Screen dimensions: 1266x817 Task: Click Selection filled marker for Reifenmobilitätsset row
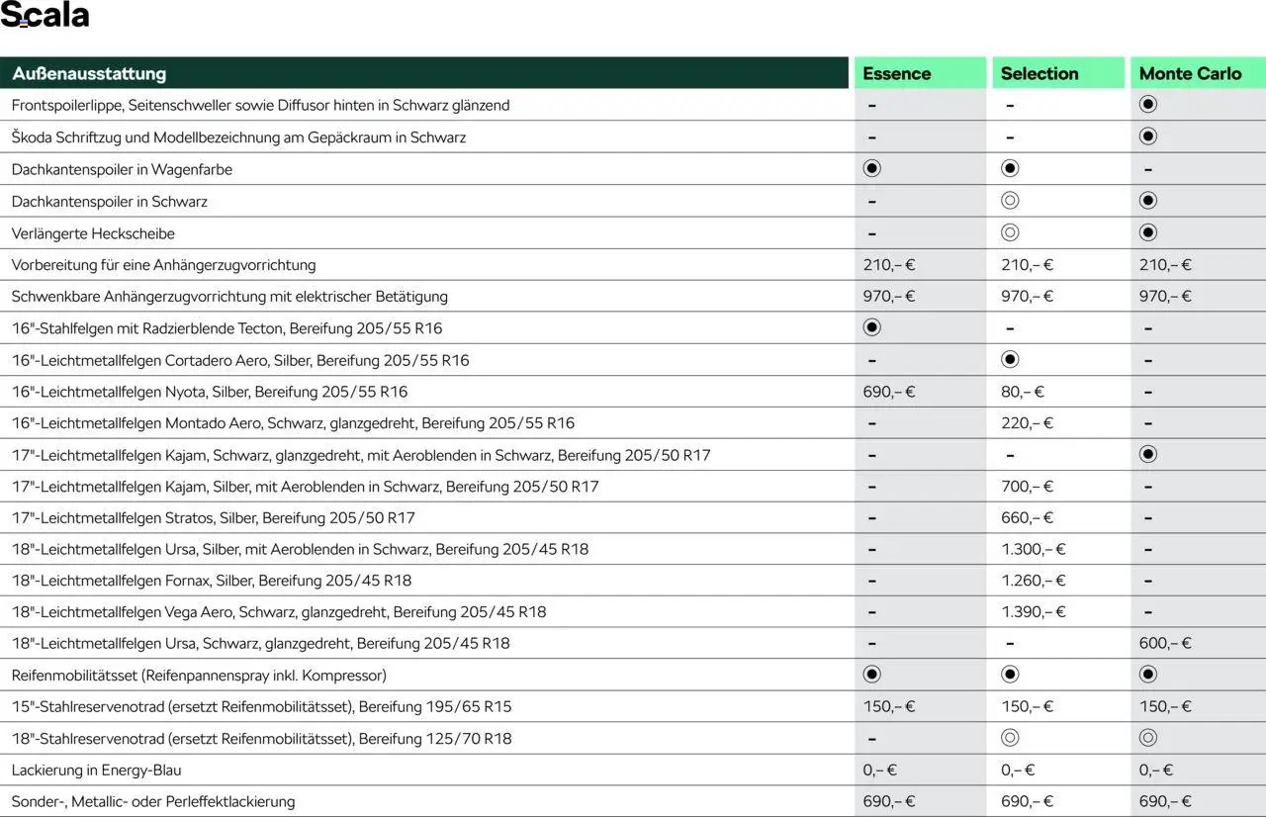point(1010,675)
